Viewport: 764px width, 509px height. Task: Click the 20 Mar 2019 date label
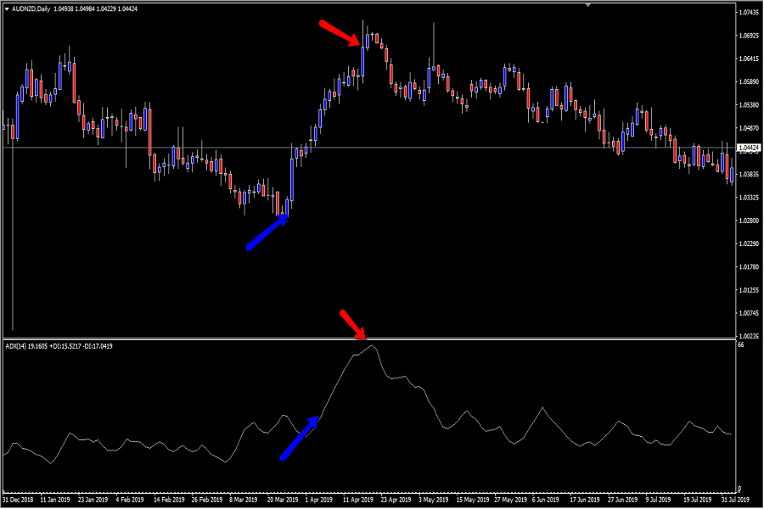point(283,500)
